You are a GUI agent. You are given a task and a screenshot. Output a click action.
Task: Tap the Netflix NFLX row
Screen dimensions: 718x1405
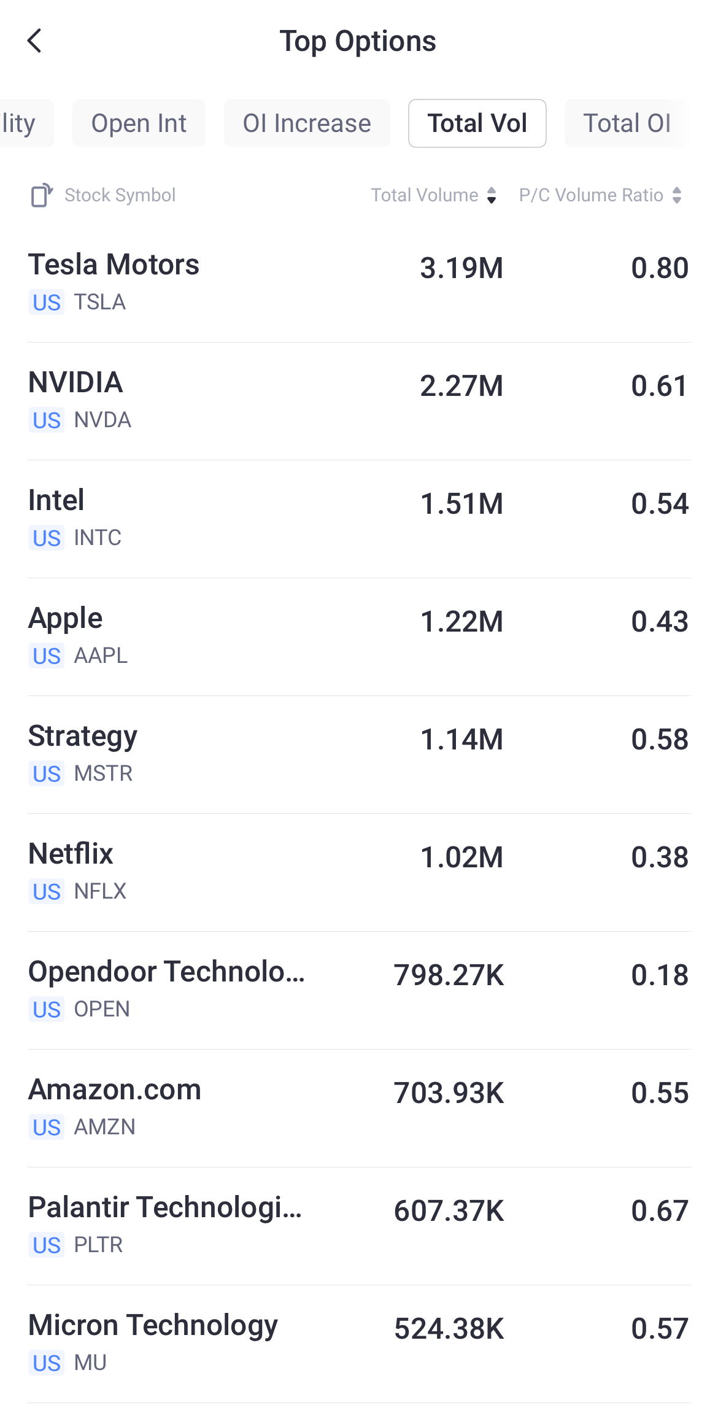click(359, 872)
